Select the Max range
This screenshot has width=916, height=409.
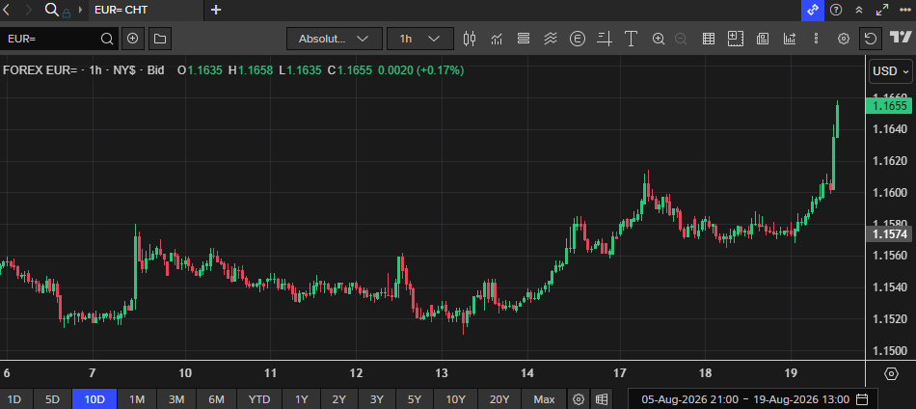click(x=544, y=399)
